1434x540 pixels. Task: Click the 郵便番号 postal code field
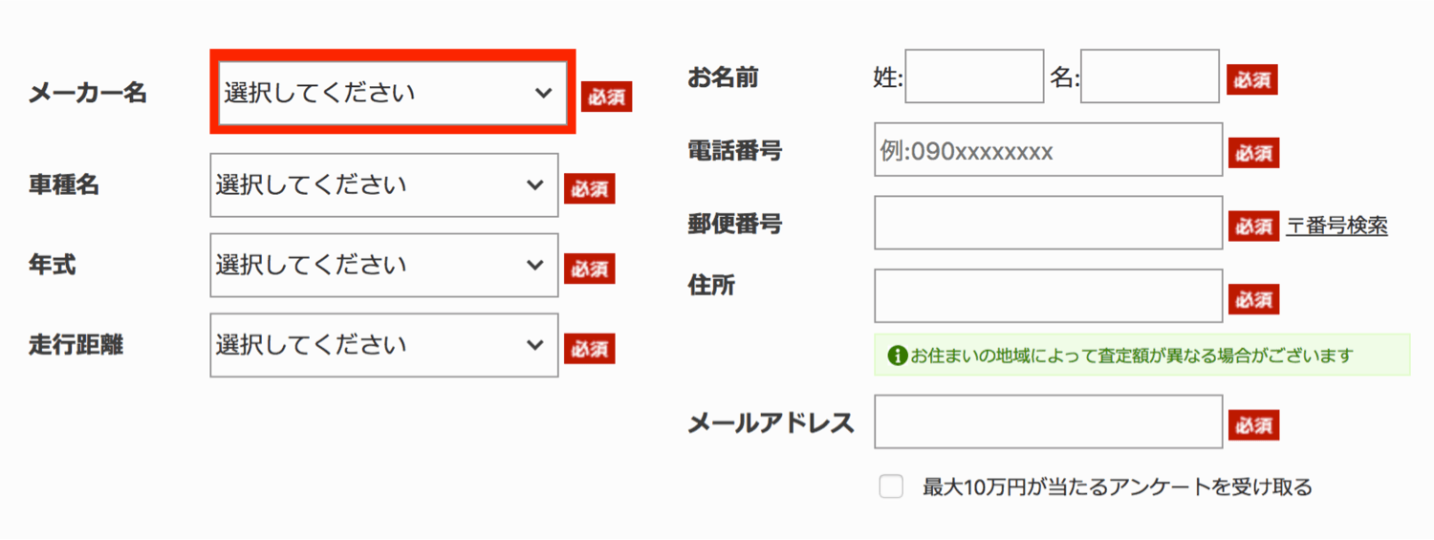pyautogui.click(x=1048, y=223)
